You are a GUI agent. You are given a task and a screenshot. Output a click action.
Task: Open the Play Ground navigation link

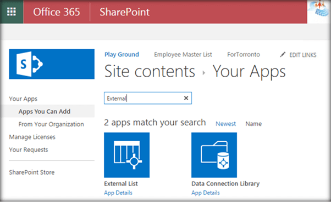coord(122,55)
